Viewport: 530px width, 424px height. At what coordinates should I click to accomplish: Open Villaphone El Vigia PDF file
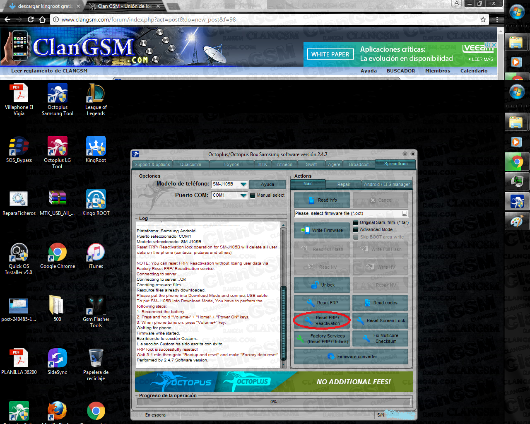[19, 99]
